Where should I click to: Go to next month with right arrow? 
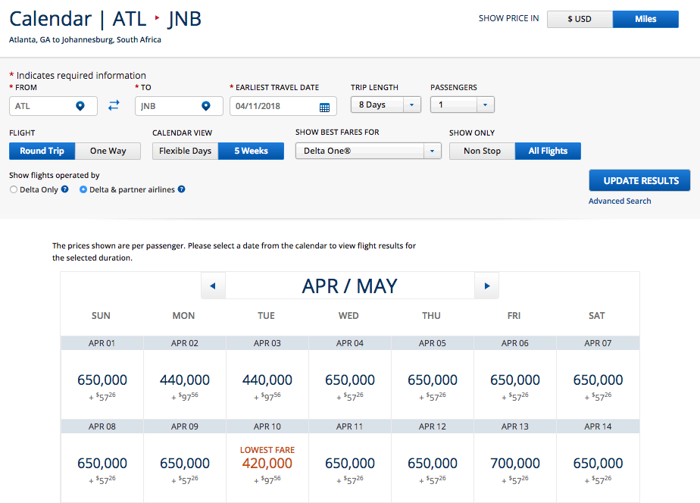(487, 286)
